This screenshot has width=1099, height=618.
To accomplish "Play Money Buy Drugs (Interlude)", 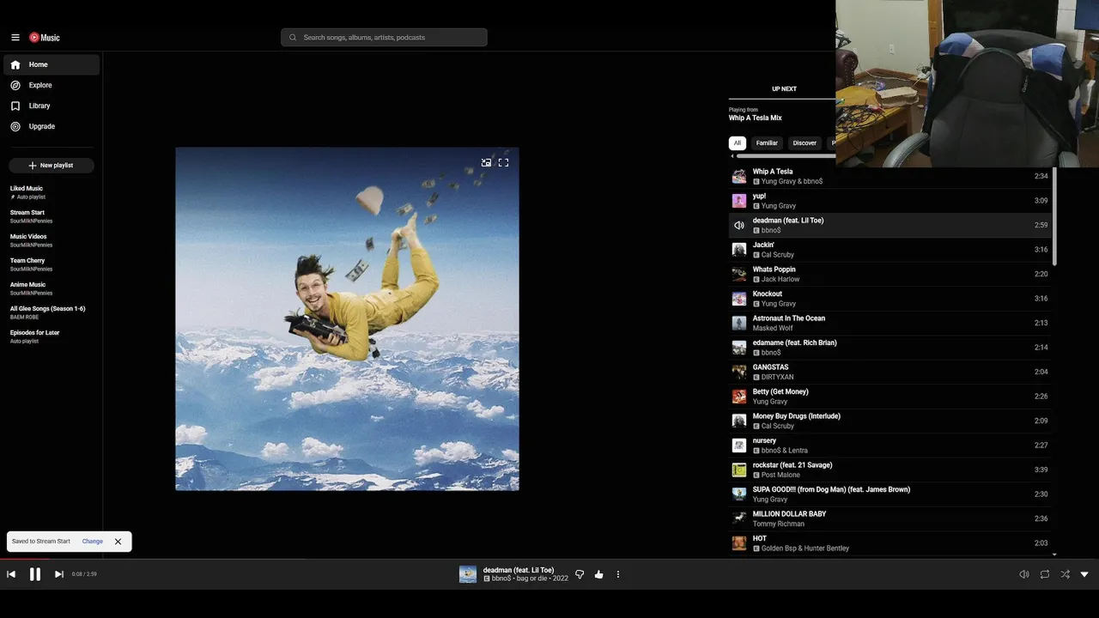I will [890, 421].
